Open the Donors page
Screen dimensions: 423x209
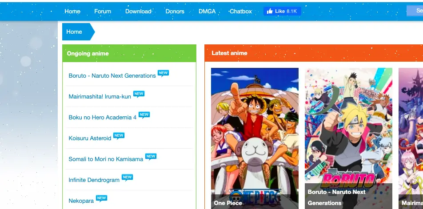[175, 11]
